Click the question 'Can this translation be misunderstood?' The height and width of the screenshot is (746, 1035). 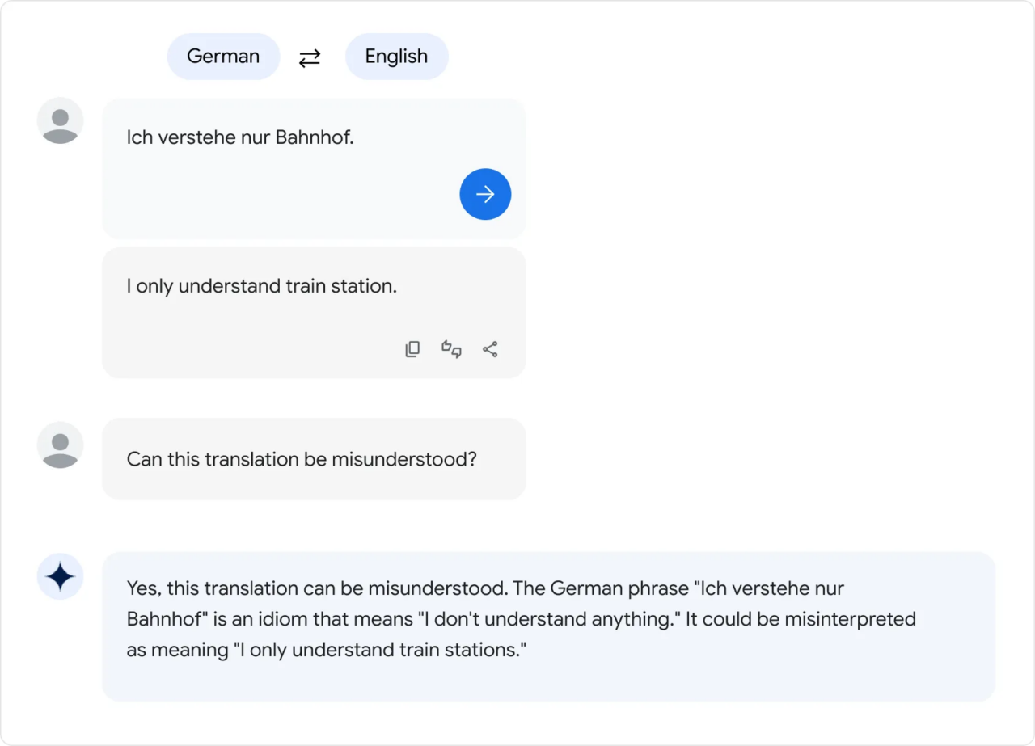pyautogui.click(x=301, y=459)
